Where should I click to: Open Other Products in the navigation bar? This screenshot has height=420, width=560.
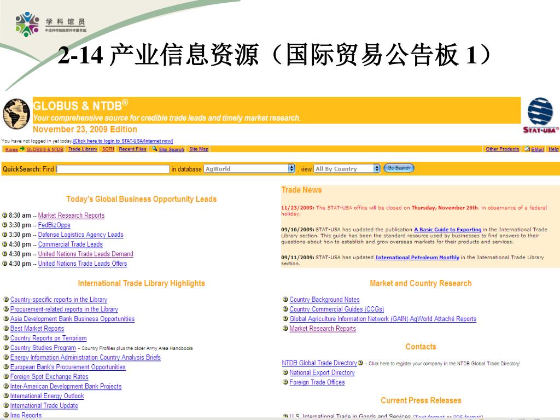[502, 149]
